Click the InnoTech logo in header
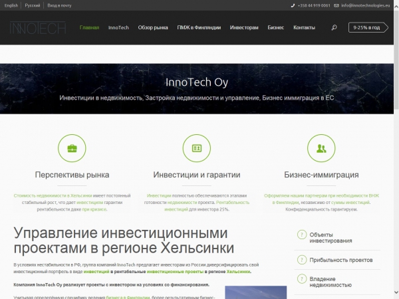Image resolution: width=399 pixels, height=299 pixels. (x=38, y=28)
